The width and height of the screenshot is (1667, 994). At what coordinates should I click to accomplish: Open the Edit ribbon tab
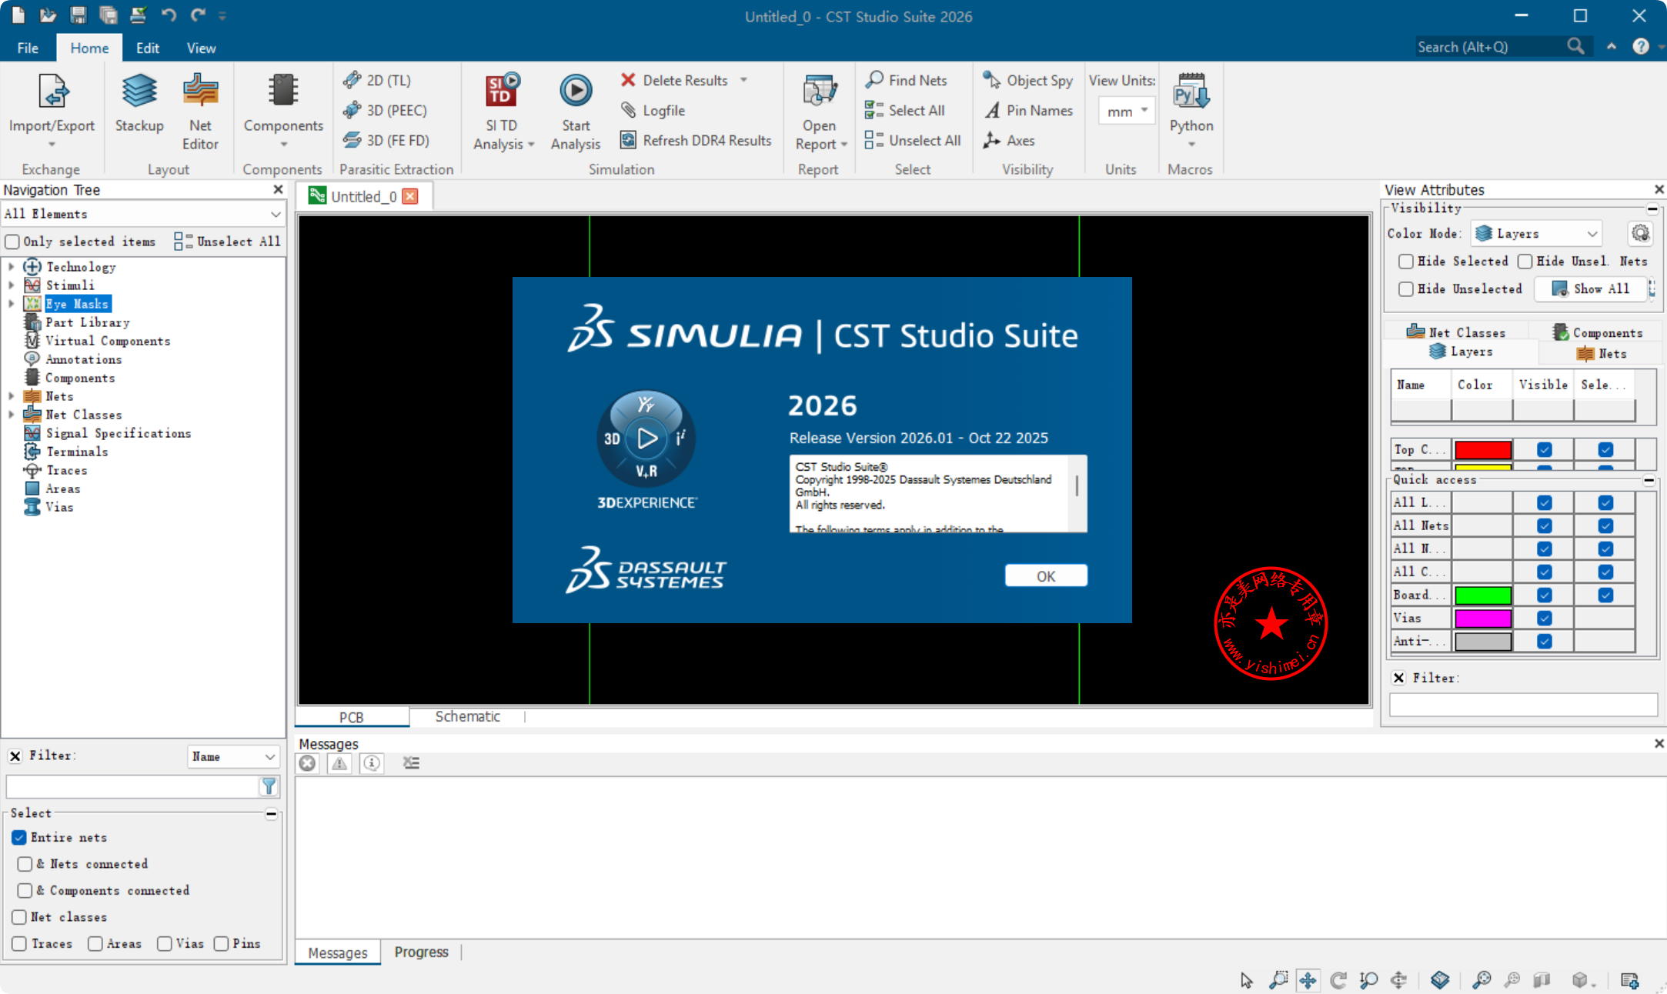tap(147, 48)
